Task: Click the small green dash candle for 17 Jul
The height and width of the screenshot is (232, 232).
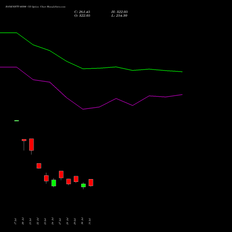Action: 17,121
